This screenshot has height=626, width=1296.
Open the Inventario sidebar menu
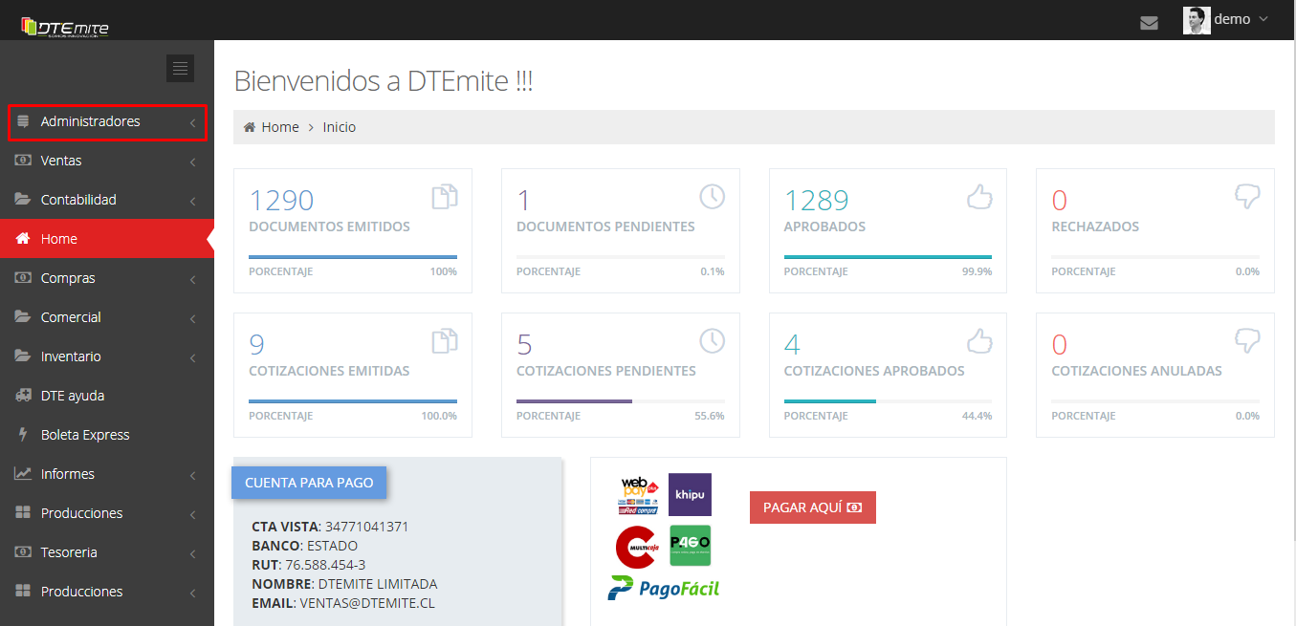(x=107, y=356)
